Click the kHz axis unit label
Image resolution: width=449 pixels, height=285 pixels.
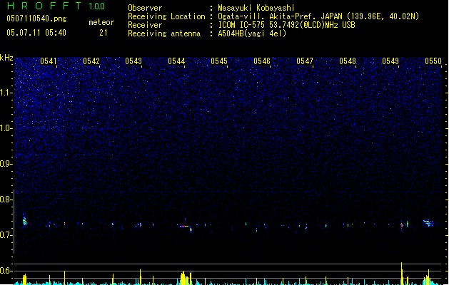[x=6, y=58]
